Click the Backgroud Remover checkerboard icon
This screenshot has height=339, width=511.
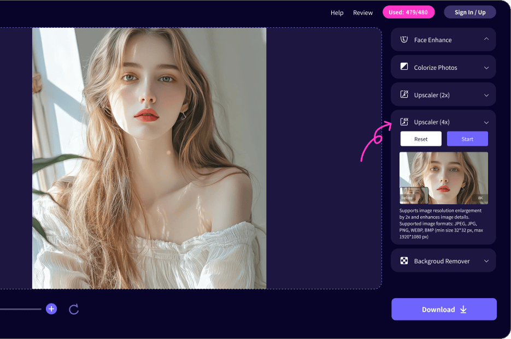click(404, 261)
